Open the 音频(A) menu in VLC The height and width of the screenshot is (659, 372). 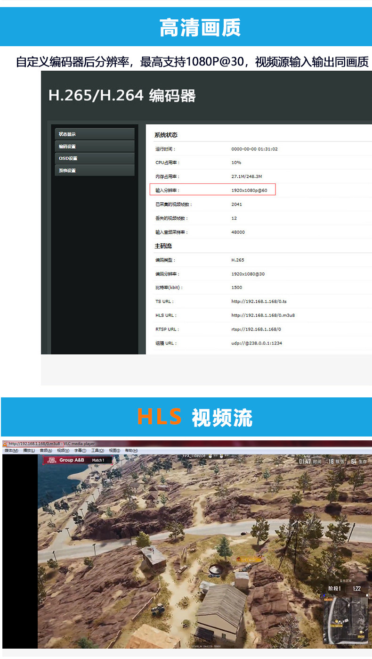pos(46,451)
